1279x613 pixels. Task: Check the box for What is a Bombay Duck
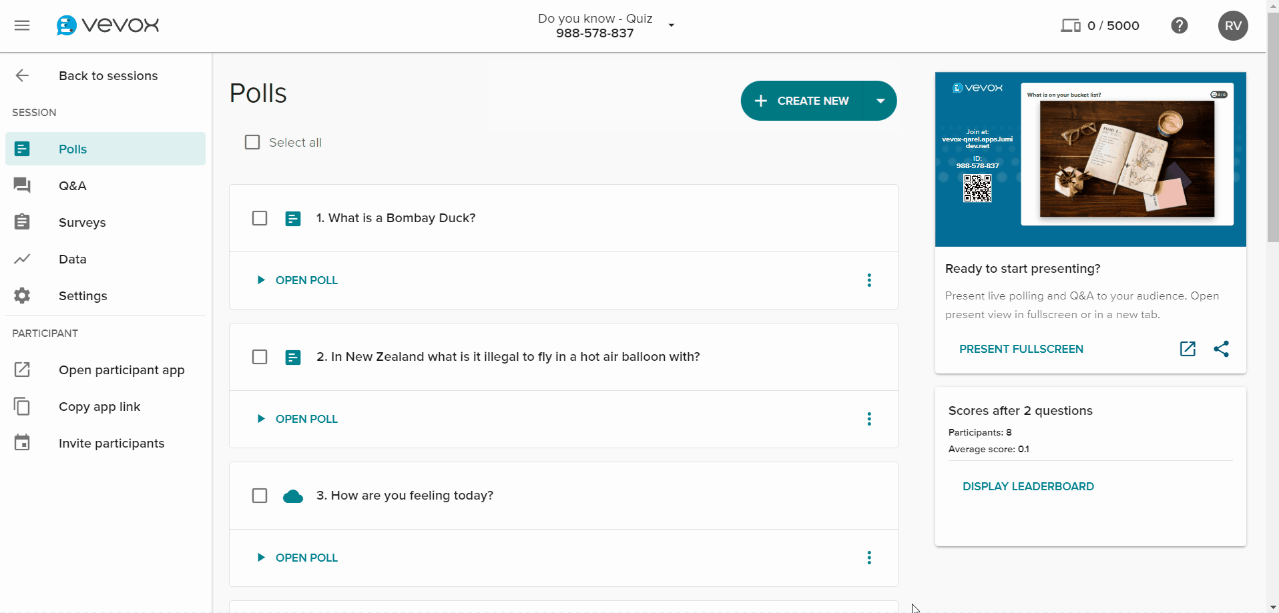click(260, 218)
